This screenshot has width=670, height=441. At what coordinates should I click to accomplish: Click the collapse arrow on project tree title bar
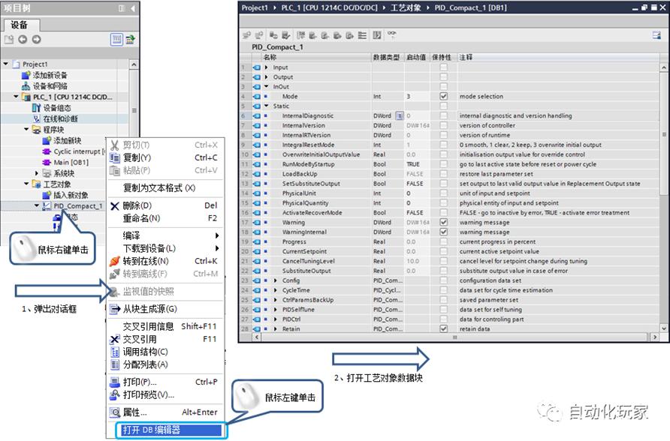click(x=133, y=7)
